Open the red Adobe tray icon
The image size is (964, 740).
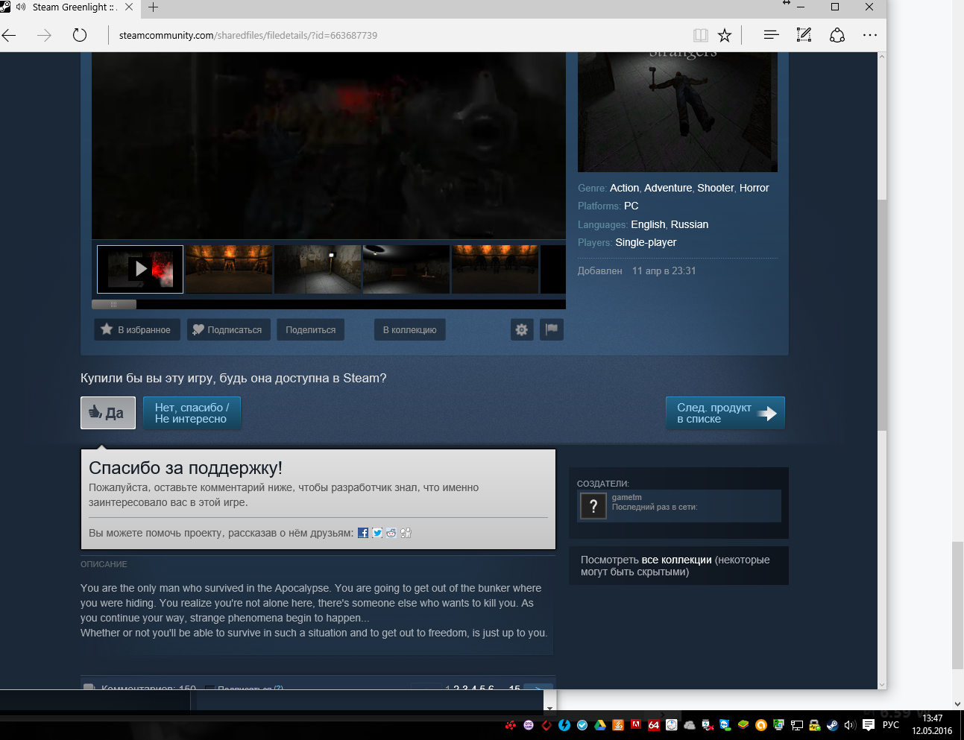[x=636, y=725]
